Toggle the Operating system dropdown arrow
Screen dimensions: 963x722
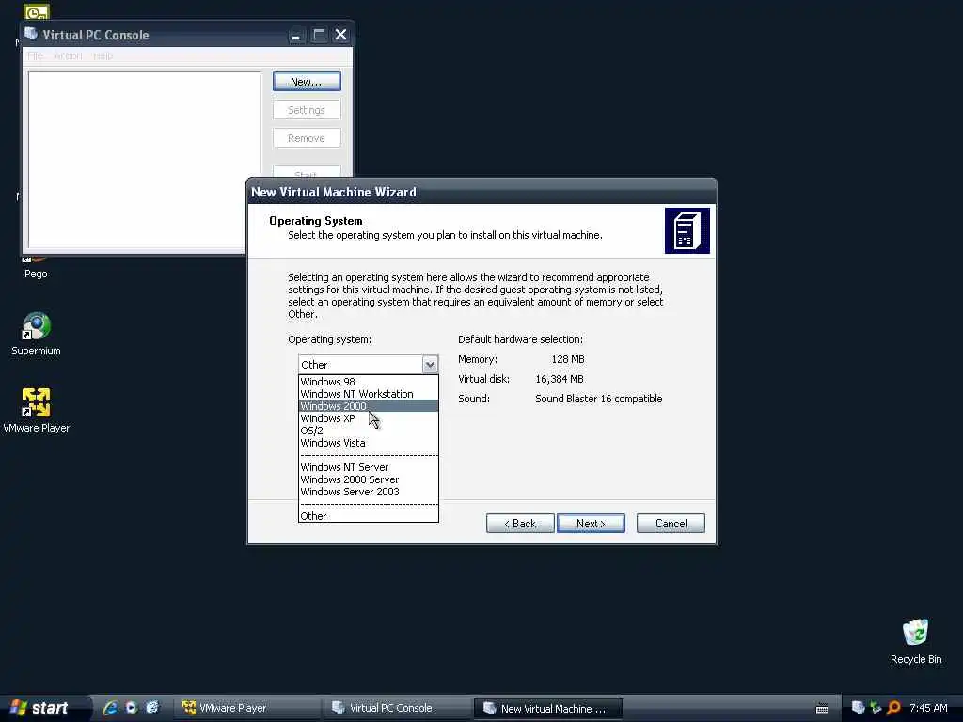point(430,364)
